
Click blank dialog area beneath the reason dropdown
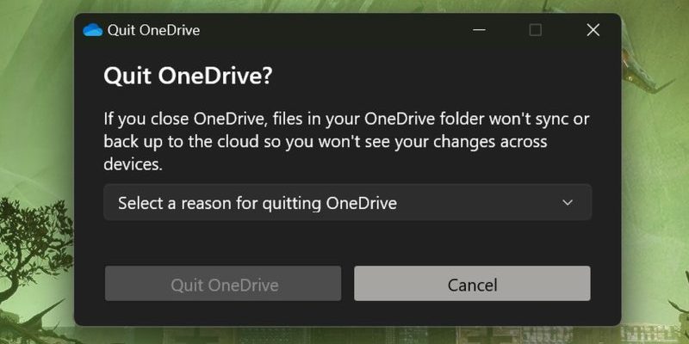click(348, 243)
